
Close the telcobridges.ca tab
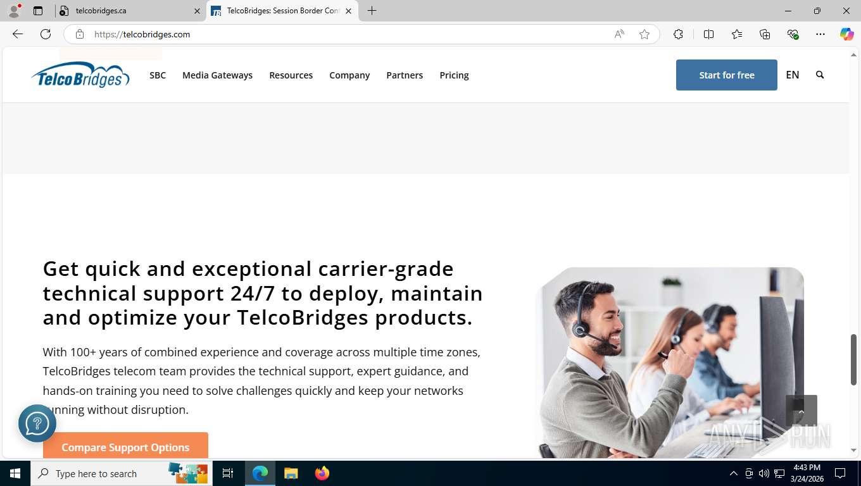tap(197, 11)
